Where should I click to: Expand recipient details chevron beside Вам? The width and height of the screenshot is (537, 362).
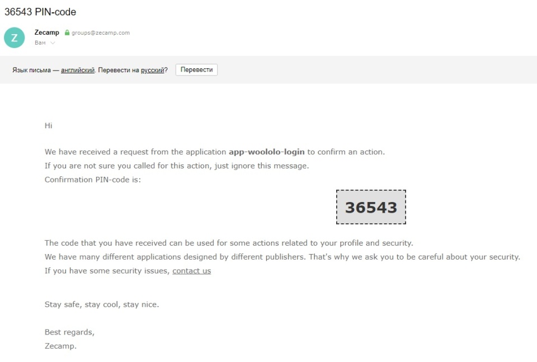coord(53,43)
